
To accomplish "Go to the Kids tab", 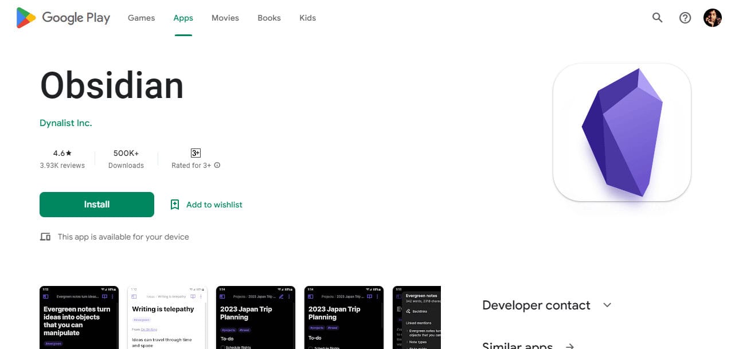I will (x=308, y=18).
